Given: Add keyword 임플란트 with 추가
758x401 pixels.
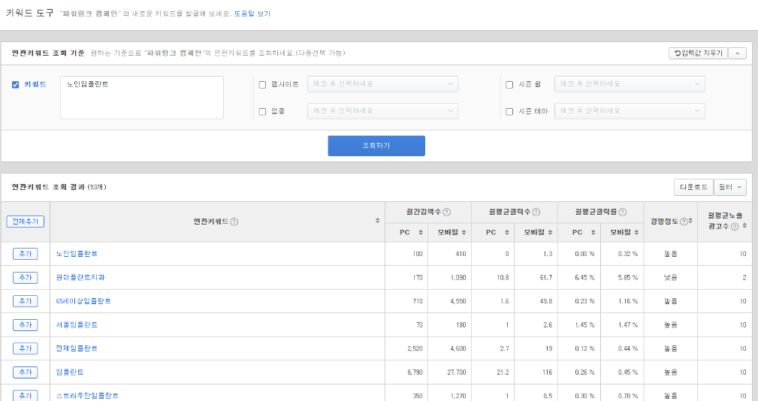Looking at the screenshot, I should click(x=25, y=372).
